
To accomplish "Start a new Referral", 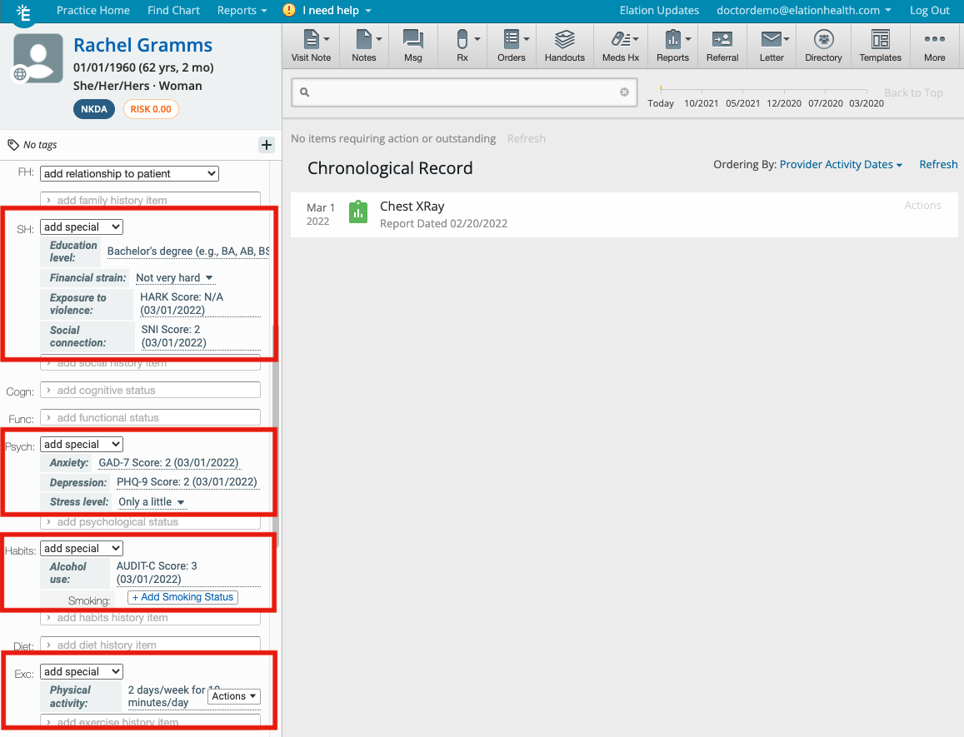I will point(722,45).
